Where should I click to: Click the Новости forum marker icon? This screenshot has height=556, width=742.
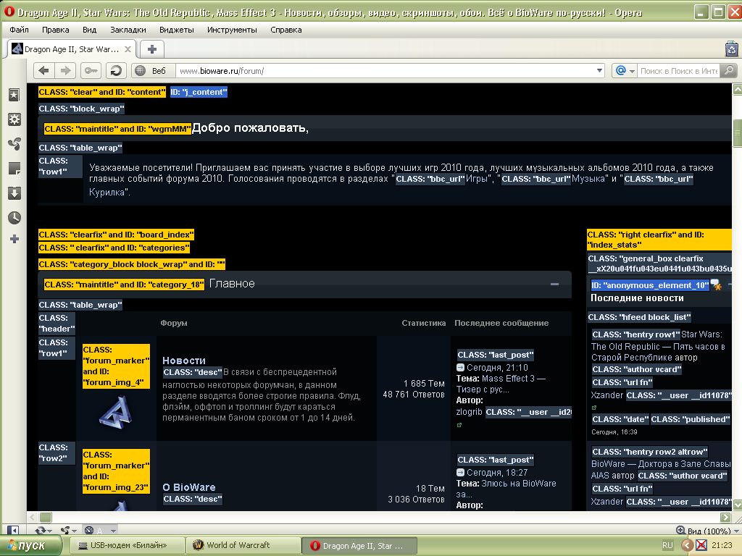click(116, 413)
